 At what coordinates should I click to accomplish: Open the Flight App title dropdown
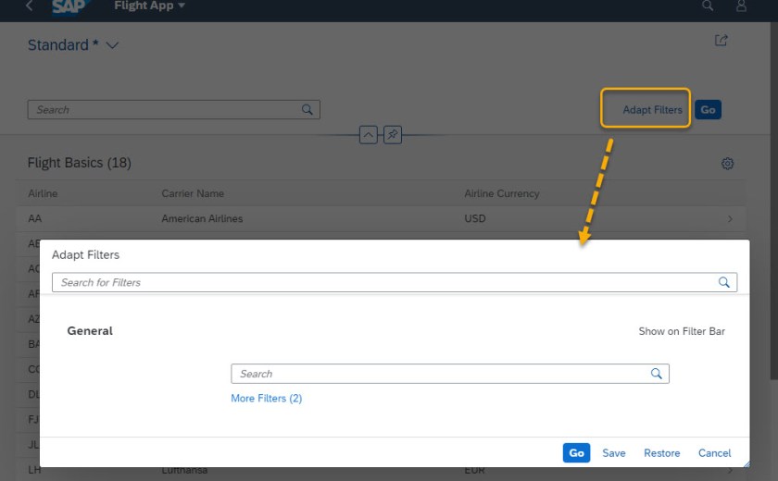(x=149, y=6)
